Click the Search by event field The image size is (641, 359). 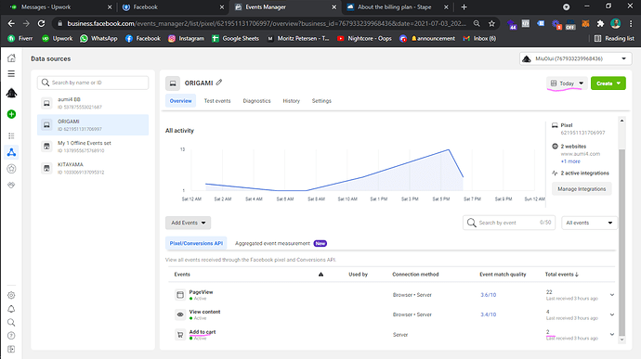click(x=509, y=223)
